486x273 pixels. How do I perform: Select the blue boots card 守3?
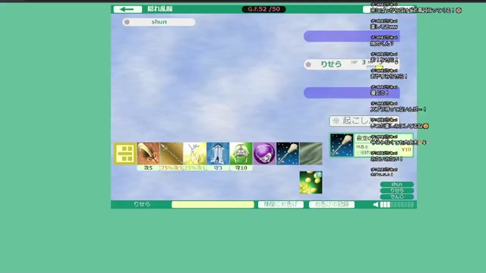218,156
